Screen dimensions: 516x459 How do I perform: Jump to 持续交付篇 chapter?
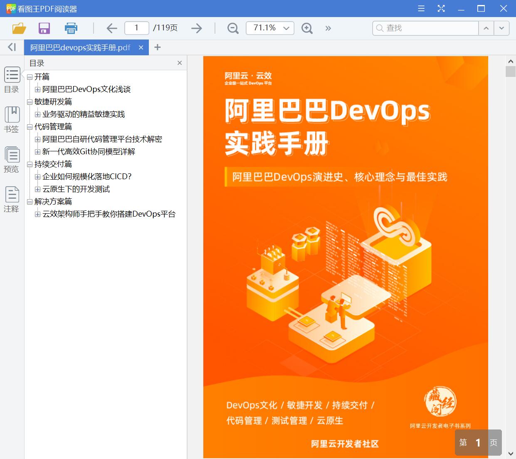click(53, 164)
